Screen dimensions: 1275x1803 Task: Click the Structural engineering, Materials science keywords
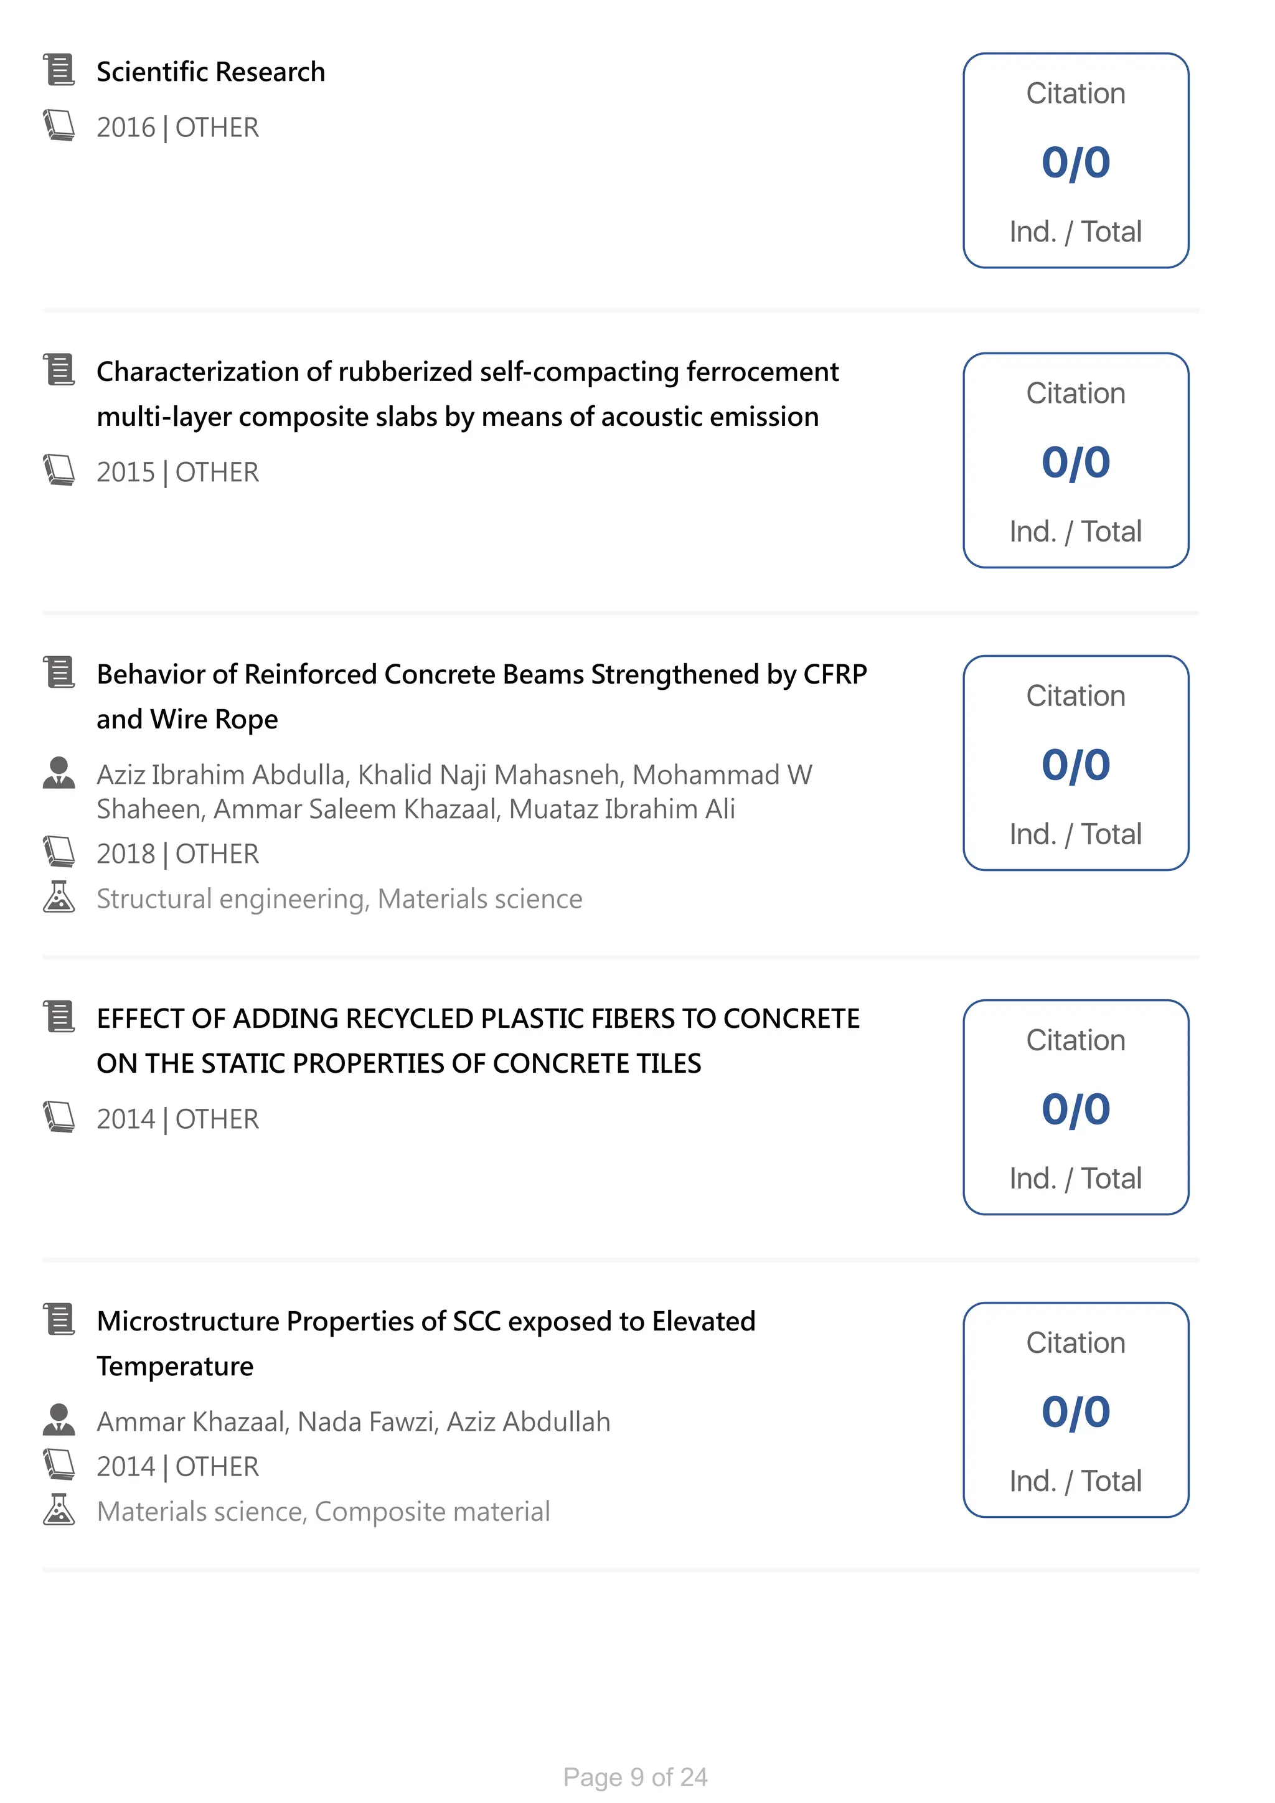coord(339,898)
